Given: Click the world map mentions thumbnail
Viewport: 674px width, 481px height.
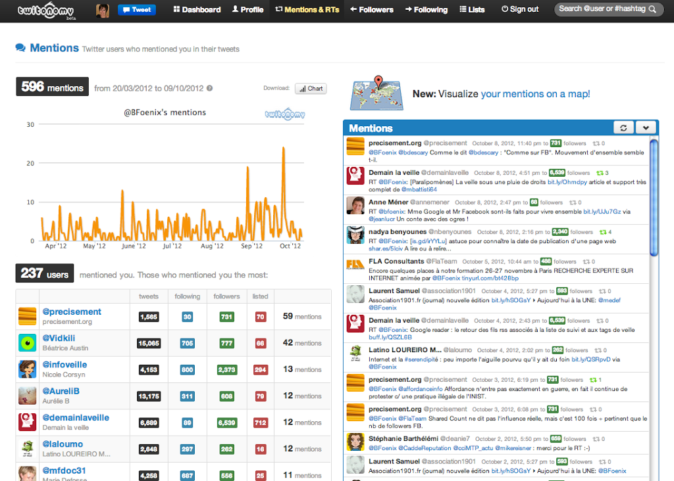Looking at the screenshot, I should 377,93.
